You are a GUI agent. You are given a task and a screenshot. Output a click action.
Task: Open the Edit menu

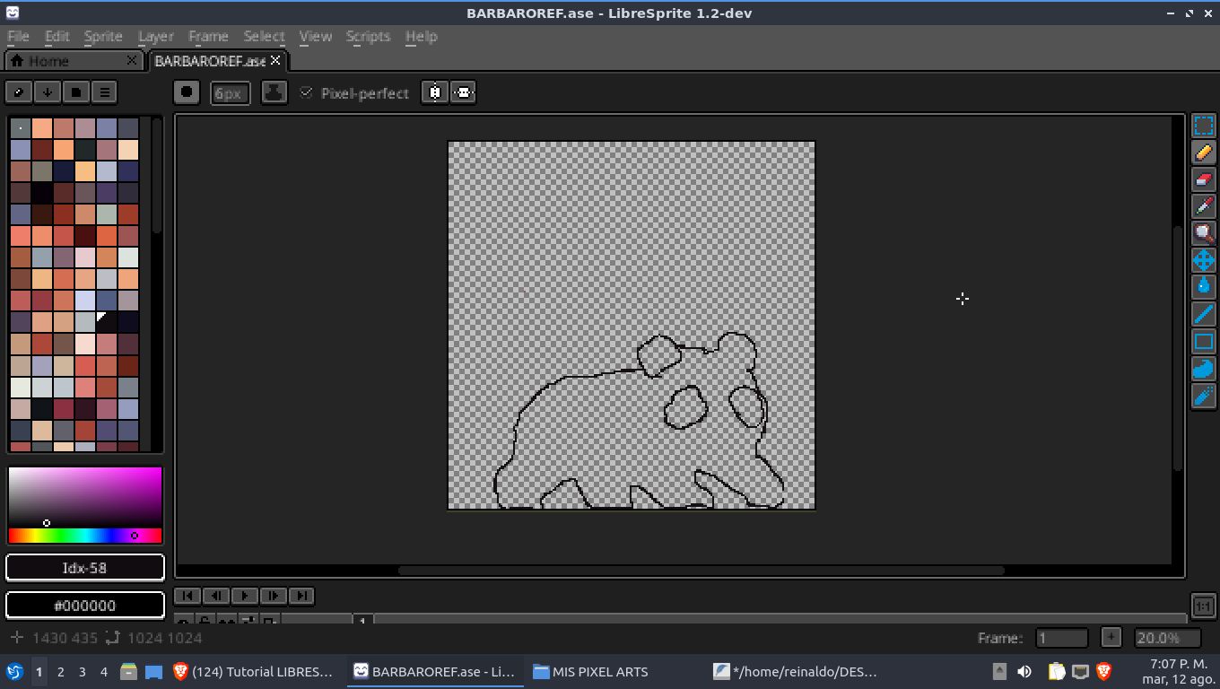57,36
